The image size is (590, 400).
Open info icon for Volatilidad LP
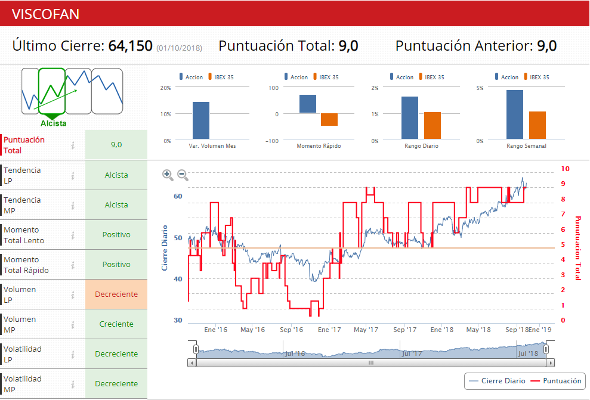click(x=73, y=355)
